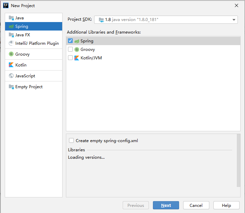Click the Groovy icon in left sidebar
Screen dimensions: 245x213
coord(11,54)
